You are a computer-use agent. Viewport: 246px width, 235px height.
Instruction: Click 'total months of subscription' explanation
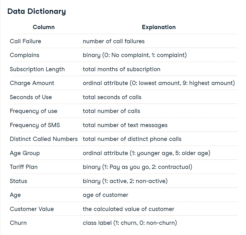121,69
